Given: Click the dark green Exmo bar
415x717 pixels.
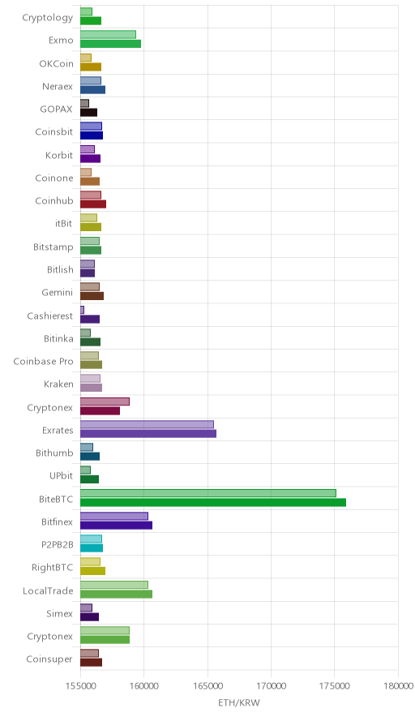Looking at the screenshot, I should click(110, 44).
